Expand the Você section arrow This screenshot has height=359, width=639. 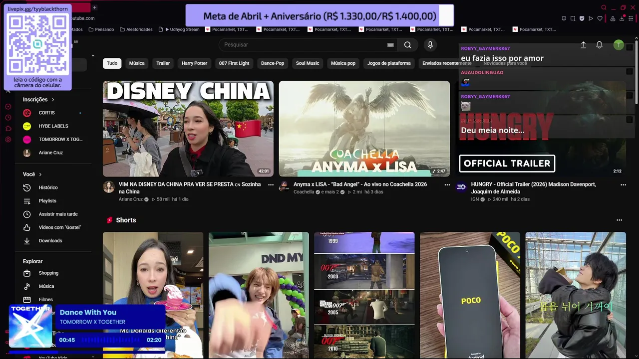pos(40,175)
